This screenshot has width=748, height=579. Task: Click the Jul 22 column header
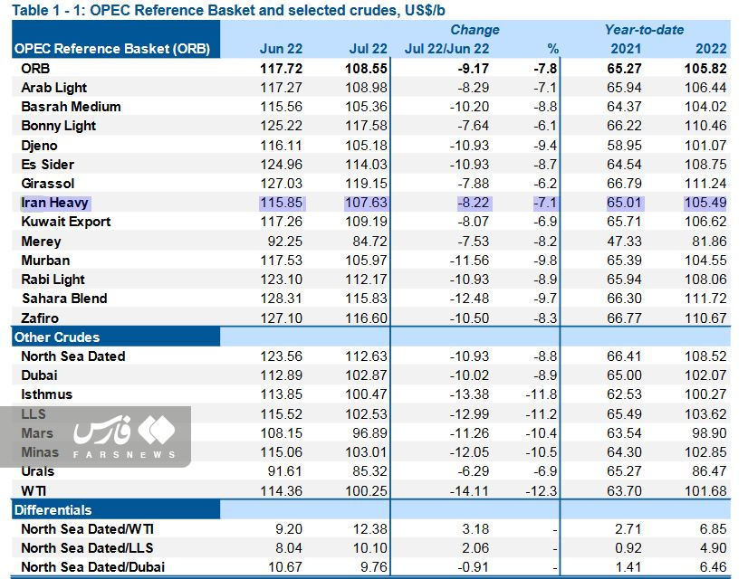point(369,48)
